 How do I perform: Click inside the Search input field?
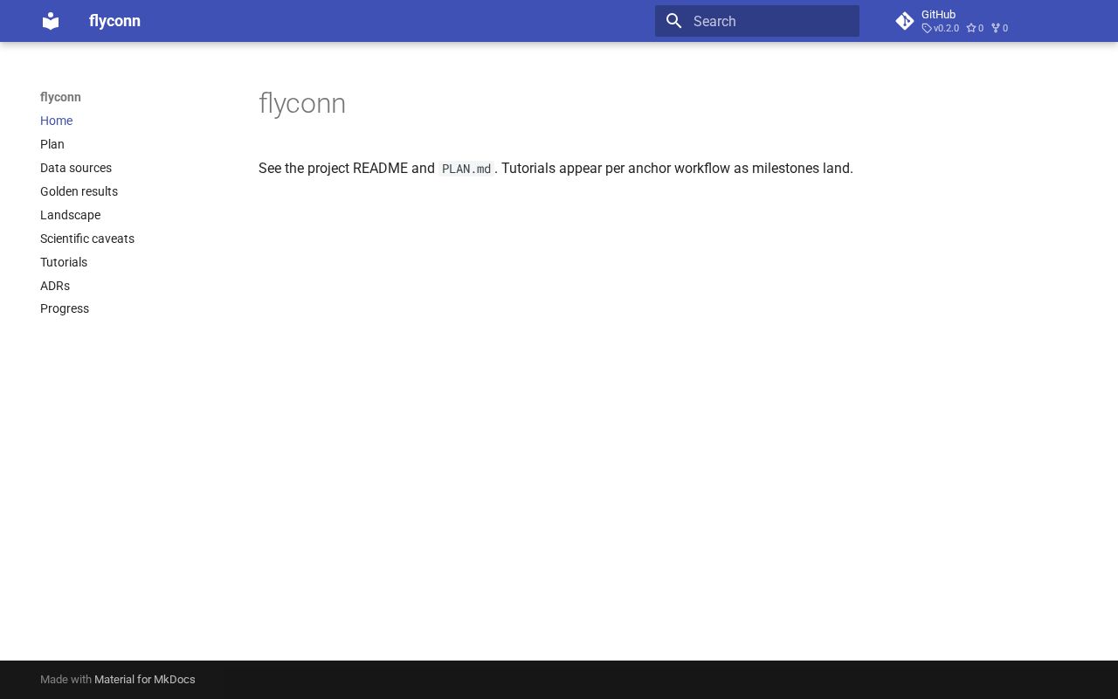point(757,21)
